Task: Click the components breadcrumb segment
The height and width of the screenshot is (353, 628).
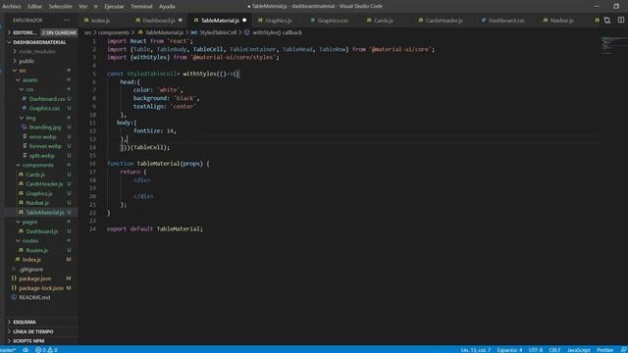Action: click(x=114, y=32)
